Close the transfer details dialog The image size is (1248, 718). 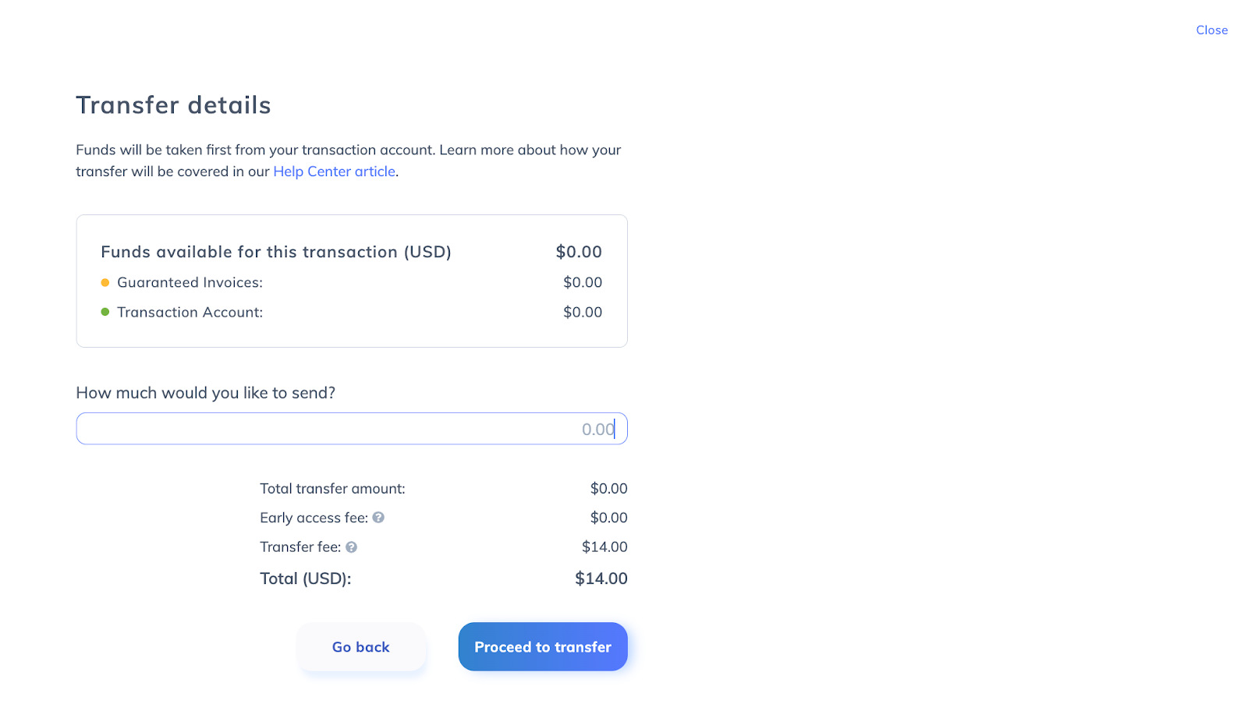coord(1211,30)
